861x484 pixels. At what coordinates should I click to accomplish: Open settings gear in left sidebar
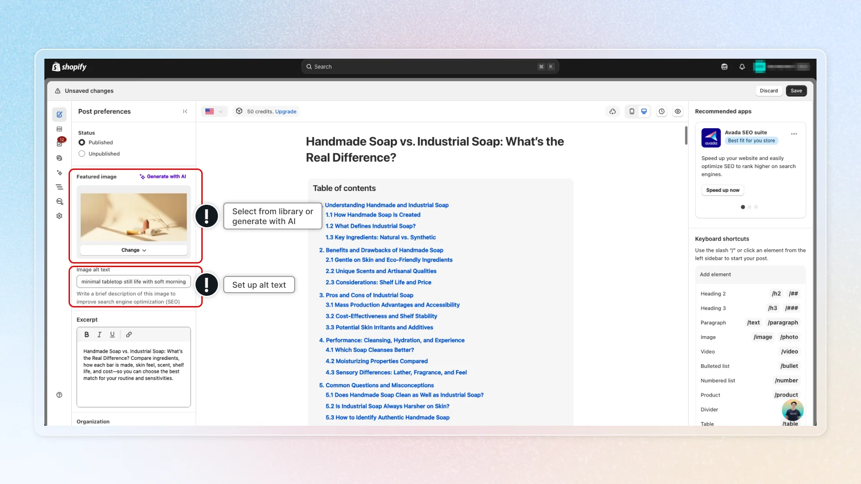click(x=59, y=216)
